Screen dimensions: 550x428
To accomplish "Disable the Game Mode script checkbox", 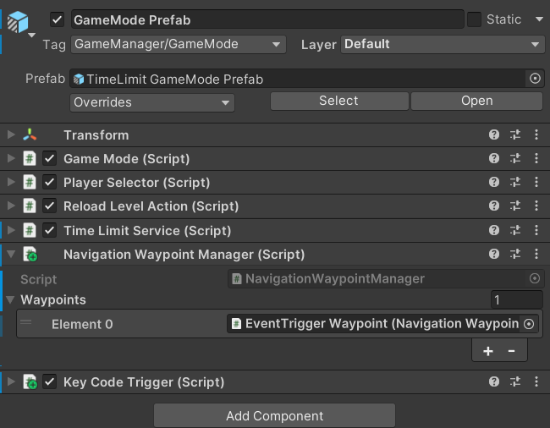I will [49, 158].
